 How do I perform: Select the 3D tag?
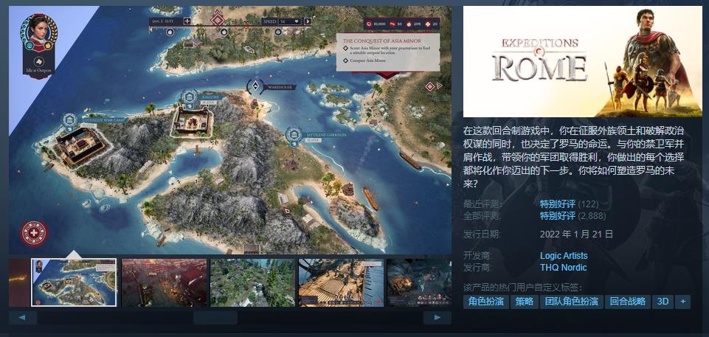pos(663,302)
